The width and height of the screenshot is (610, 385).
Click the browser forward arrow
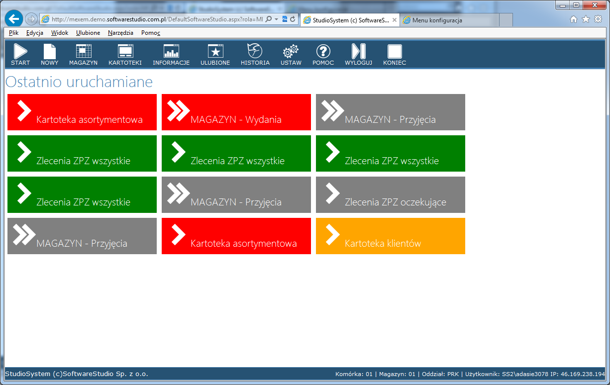point(31,19)
